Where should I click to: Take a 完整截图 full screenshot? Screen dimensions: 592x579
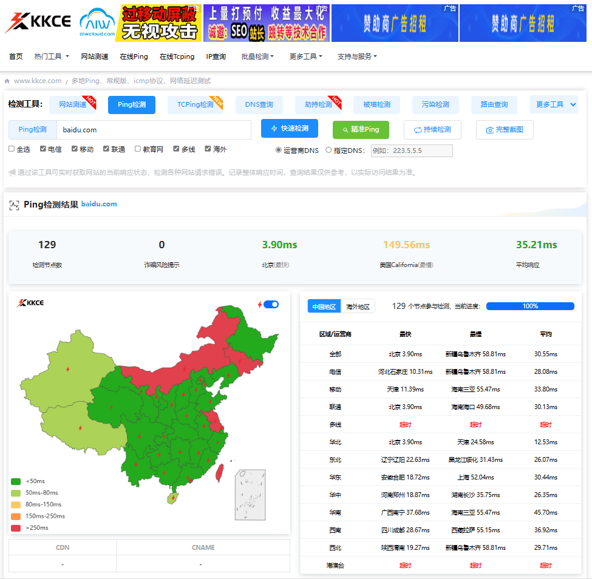[x=505, y=129]
